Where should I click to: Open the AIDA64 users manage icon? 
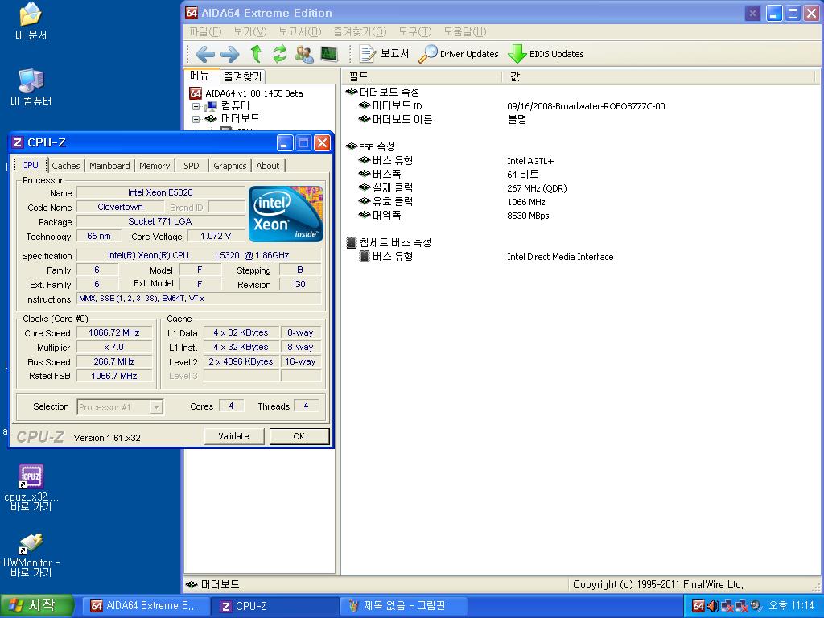(303, 54)
